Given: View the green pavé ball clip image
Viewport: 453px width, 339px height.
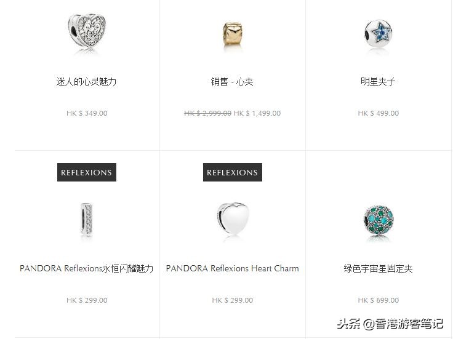Looking at the screenshot, I should [x=379, y=220].
